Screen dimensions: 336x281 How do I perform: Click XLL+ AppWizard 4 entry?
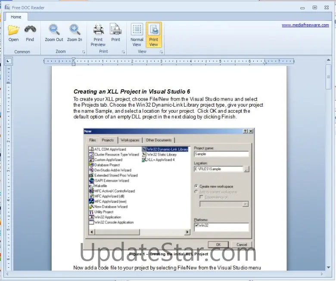coord(159,160)
